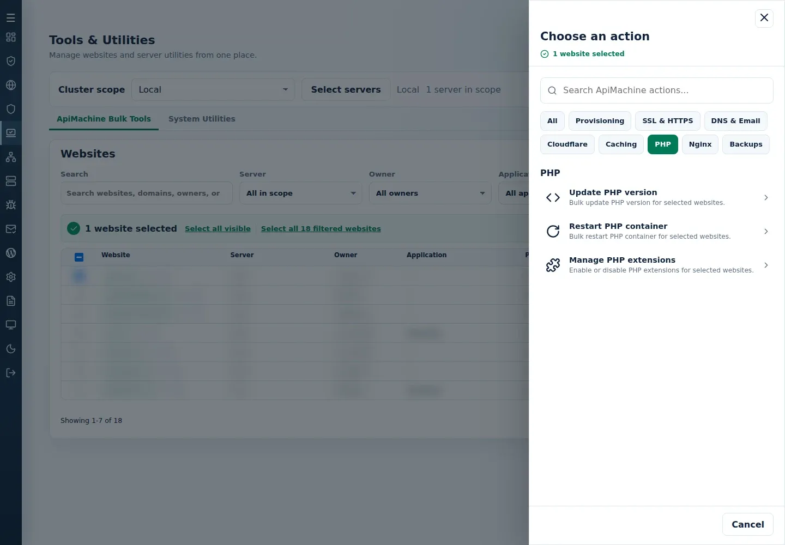Open the settings gear icon in sidebar
Screen dimensions: 785x545
[11, 277]
